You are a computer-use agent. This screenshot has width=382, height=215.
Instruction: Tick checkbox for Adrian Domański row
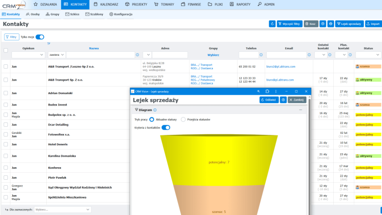click(x=6, y=93)
